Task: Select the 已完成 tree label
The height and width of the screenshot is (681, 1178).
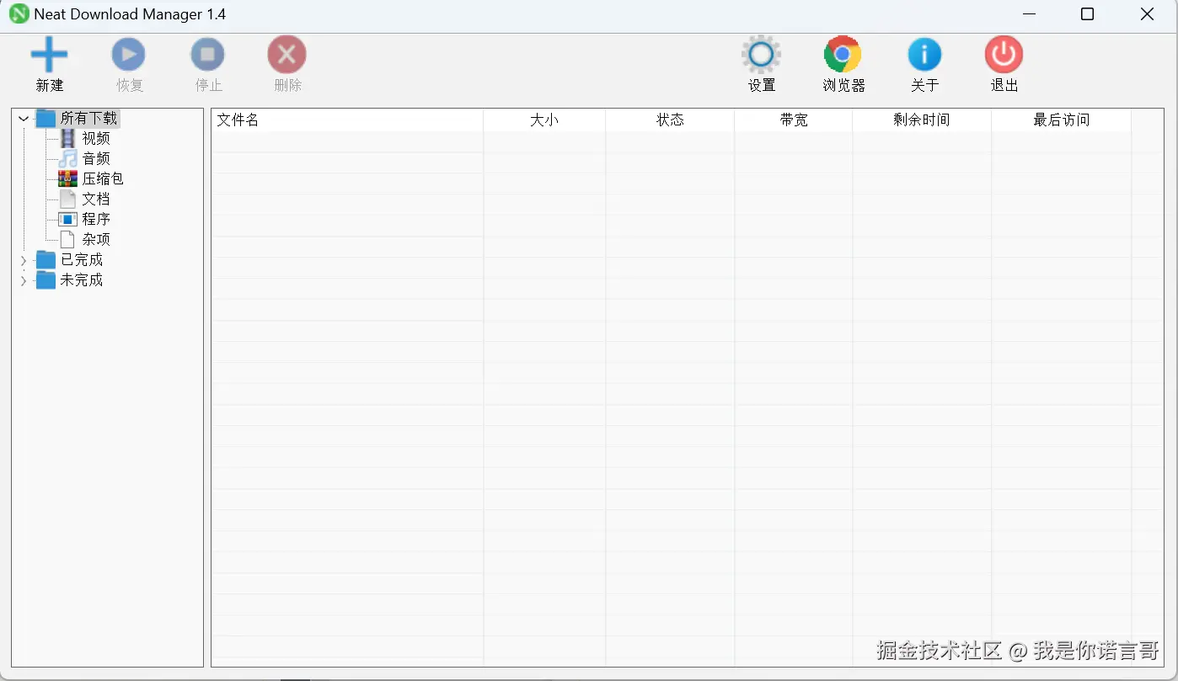Action: click(x=82, y=259)
